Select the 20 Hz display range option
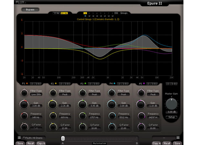The image size is (197, 145). point(64,13)
